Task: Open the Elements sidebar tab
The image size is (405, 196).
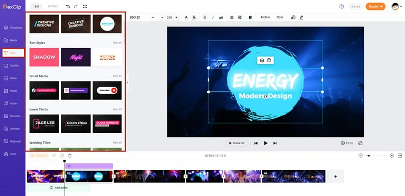Action: pos(12,116)
